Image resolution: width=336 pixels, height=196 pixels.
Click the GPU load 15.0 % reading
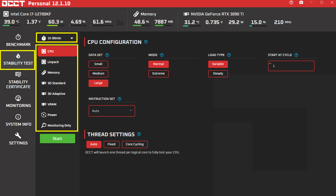pyautogui.click(x=258, y=22)
